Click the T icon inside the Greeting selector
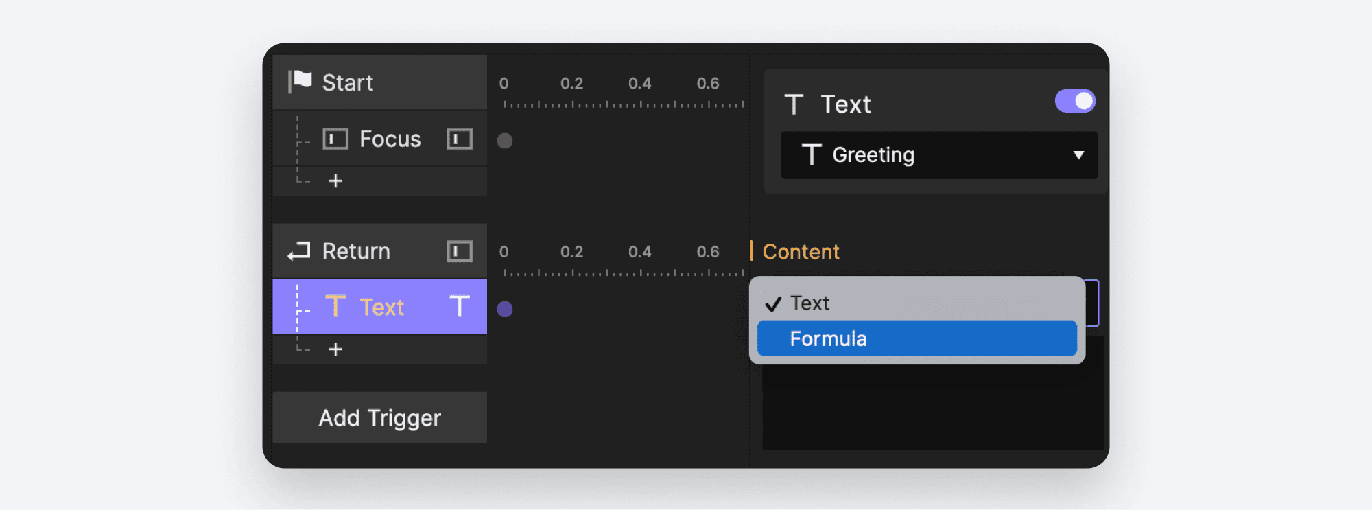The image size is (1372, 510). tap(812, 155)
